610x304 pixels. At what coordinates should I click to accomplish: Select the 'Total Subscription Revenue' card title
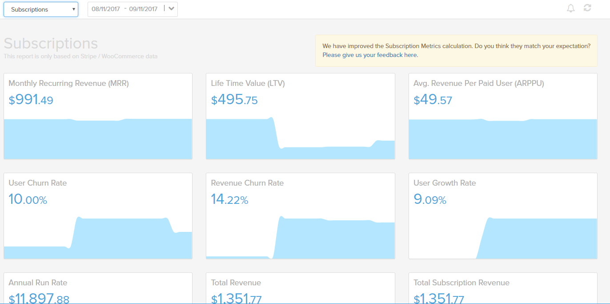pyautogui.click(x=462, y=283)
